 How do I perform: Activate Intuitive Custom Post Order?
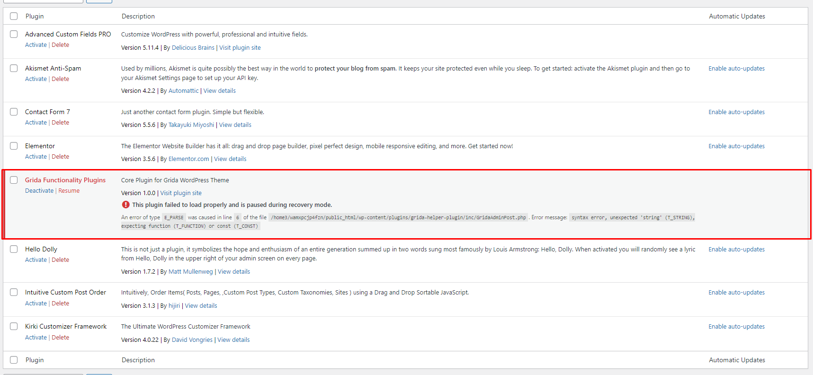[36, 304]
